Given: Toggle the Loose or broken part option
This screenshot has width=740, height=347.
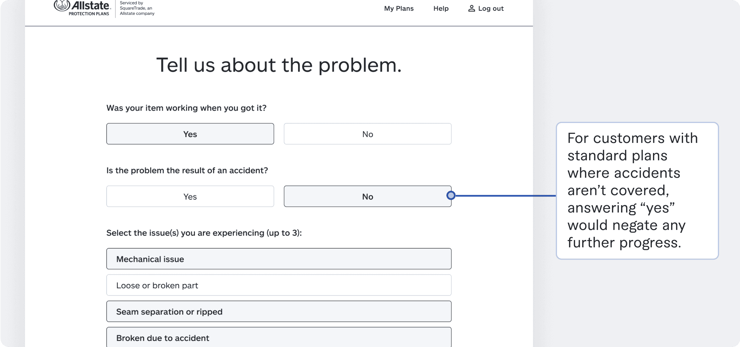Looking at the screenshot, I should tap(278, 285).
